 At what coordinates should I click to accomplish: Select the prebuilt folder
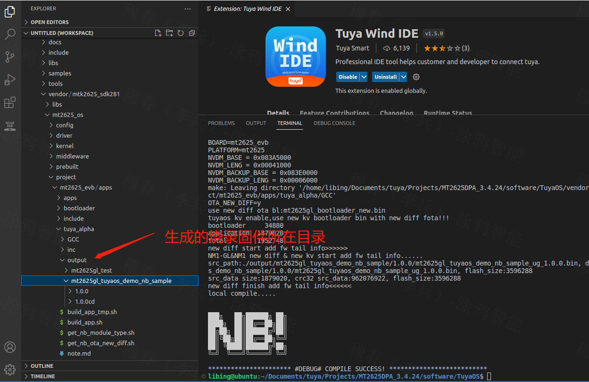click(110, 166)
